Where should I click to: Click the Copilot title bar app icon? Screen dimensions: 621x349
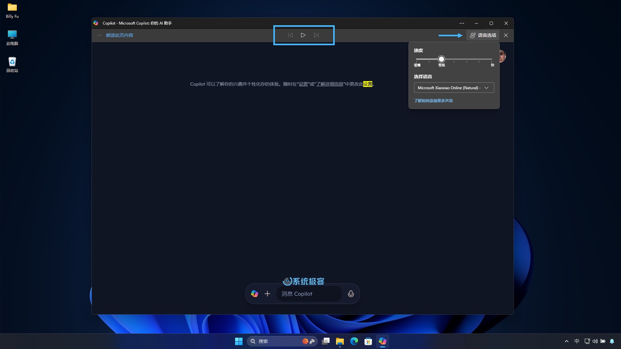coord(96,23)
